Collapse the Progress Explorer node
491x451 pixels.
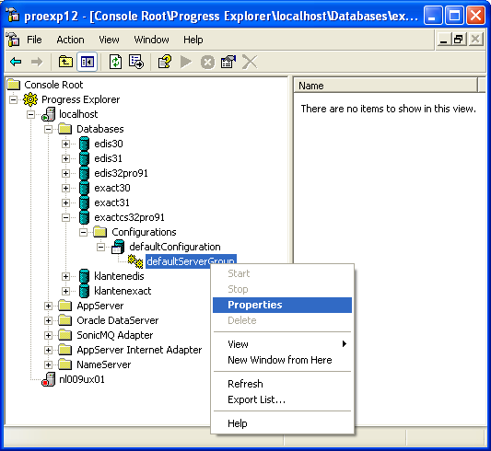pyautogui.click(x=13, y=99)
